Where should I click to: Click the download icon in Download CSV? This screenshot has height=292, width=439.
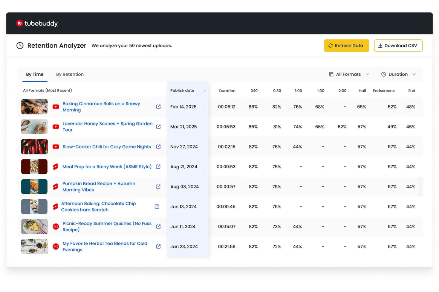381,45
